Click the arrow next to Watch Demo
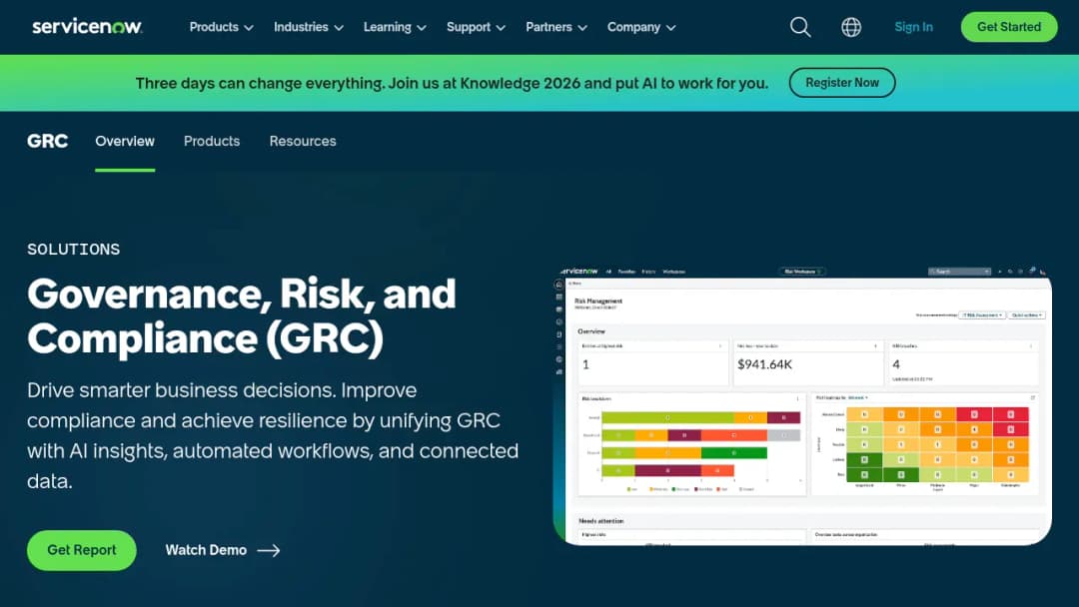Screen dimensions: 1079x607 click(x=269, y=550)
